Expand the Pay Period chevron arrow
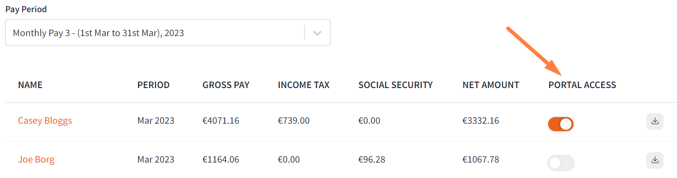The width and height of the screenshot is (677, 178). click(x=317, y=33)
